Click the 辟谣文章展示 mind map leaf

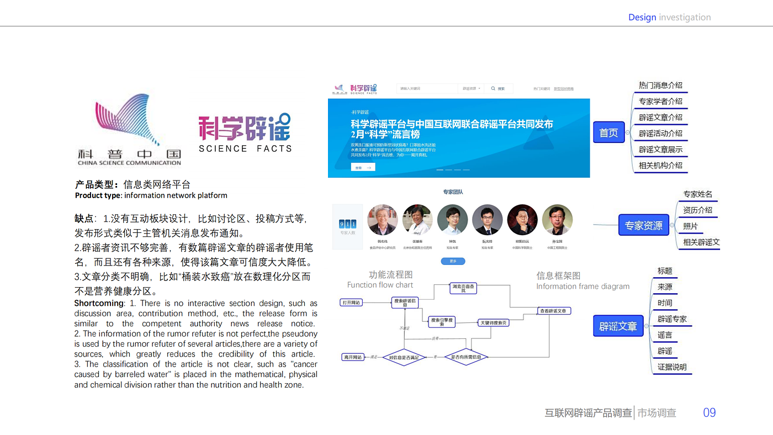pyautogui.click(x=660, y=149)
